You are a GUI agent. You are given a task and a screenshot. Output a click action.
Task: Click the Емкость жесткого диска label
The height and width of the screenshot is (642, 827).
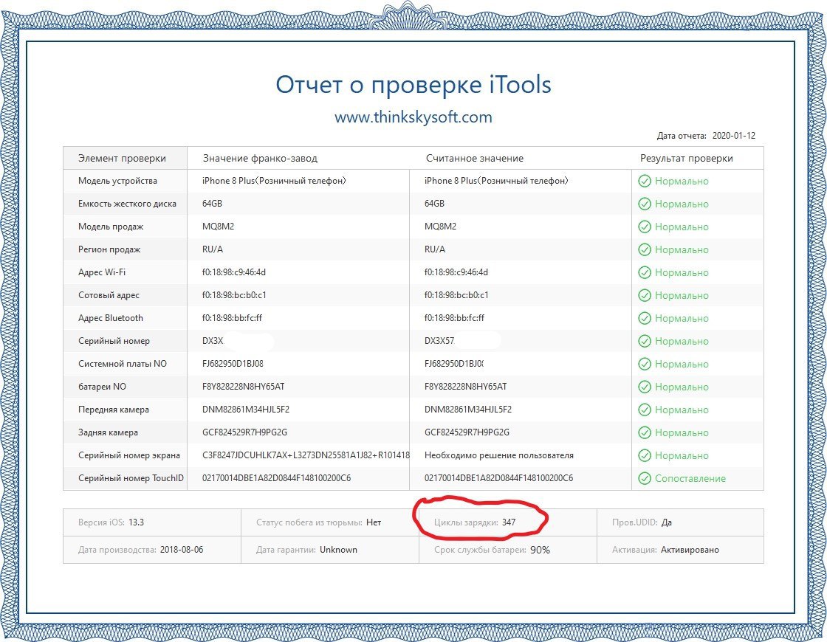point(127,204)
